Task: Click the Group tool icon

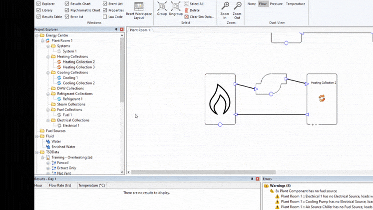Action: tap(162, 6)
